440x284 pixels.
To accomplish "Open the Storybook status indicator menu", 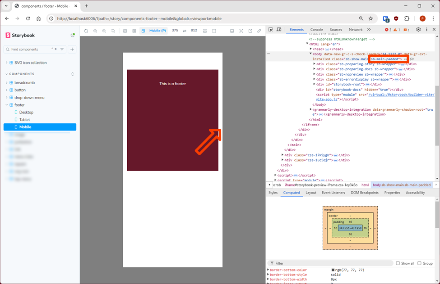I will (x=73, y=35).
